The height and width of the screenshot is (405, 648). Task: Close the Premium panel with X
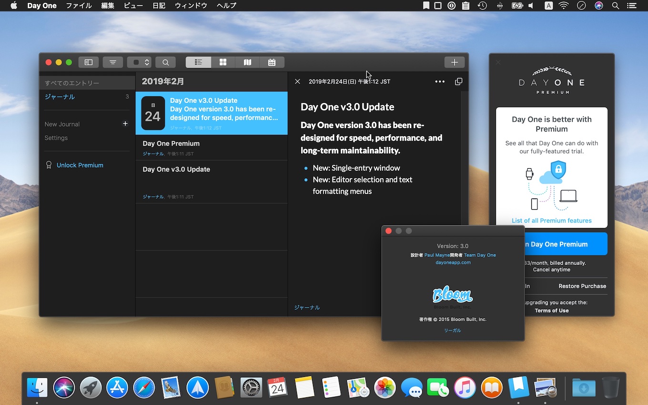point(498,62)
